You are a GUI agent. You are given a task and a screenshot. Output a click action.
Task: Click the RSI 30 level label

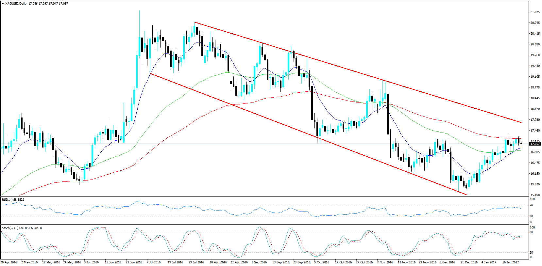[532, 216]
